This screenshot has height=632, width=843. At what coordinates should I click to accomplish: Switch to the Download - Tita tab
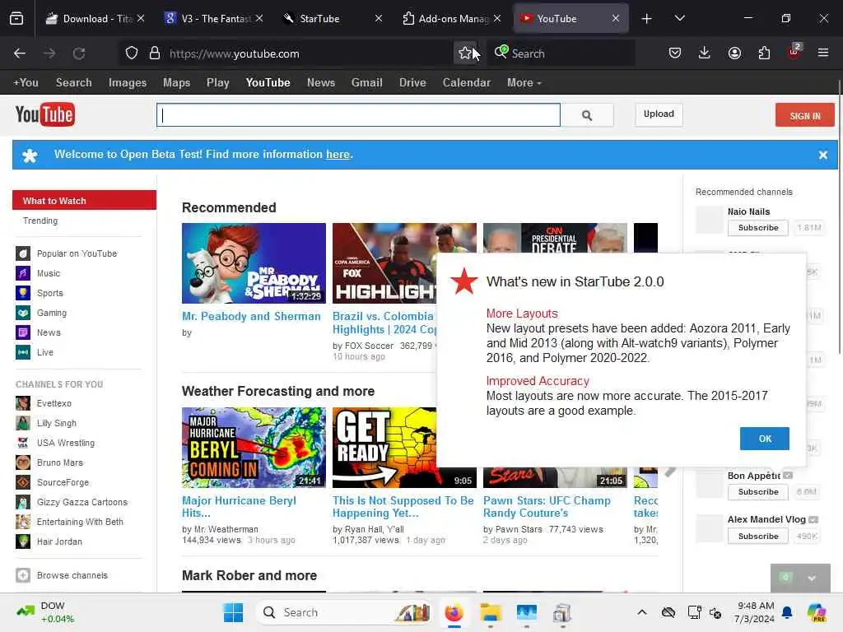point(95,19)
